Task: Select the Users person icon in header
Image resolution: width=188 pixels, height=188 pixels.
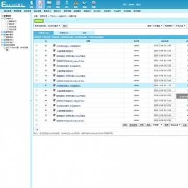Action: click(x=67, y=4)
